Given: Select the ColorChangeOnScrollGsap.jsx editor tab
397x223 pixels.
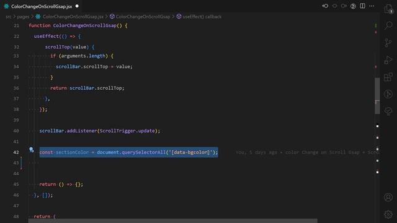Looking at the screenshot, I should (x=42, y=6).
